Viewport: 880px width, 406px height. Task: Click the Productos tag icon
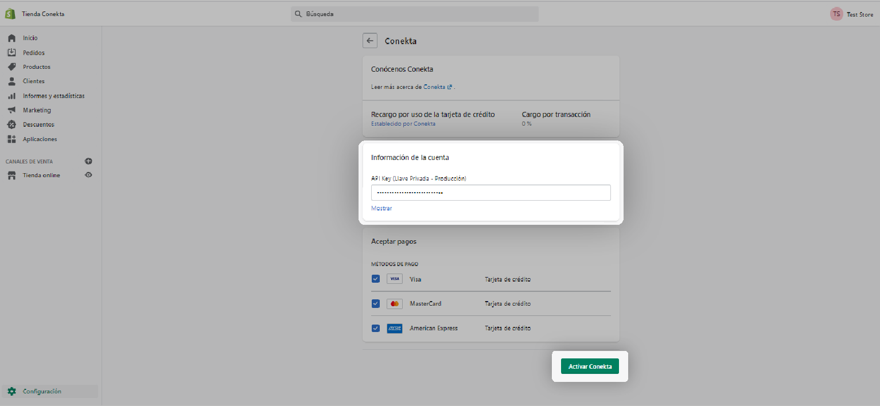(x=11, y=67)
